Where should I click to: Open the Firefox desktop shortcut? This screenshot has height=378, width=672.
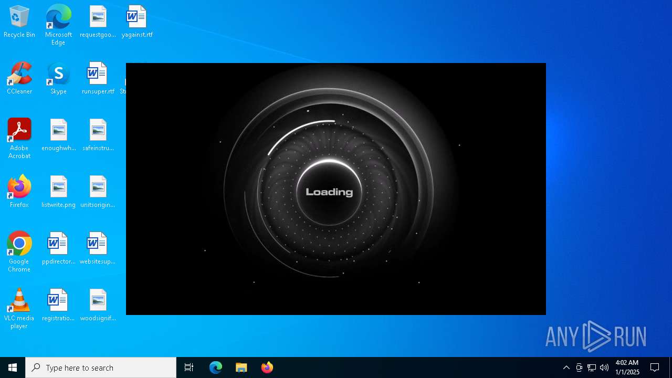(x=19, y=192)
